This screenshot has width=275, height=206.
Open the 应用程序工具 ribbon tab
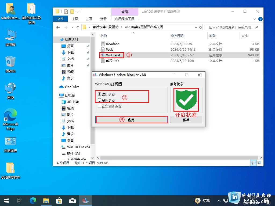click(125, 19)
